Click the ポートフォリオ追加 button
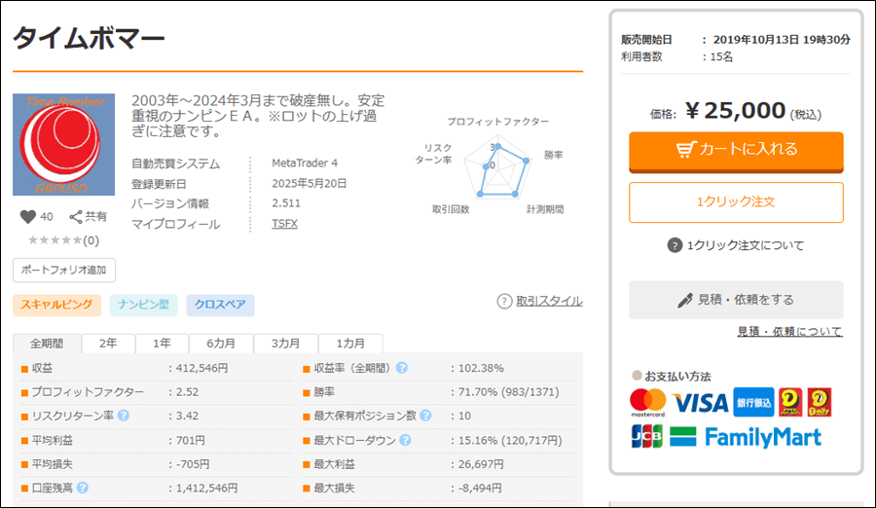 [x=65, y=271]
